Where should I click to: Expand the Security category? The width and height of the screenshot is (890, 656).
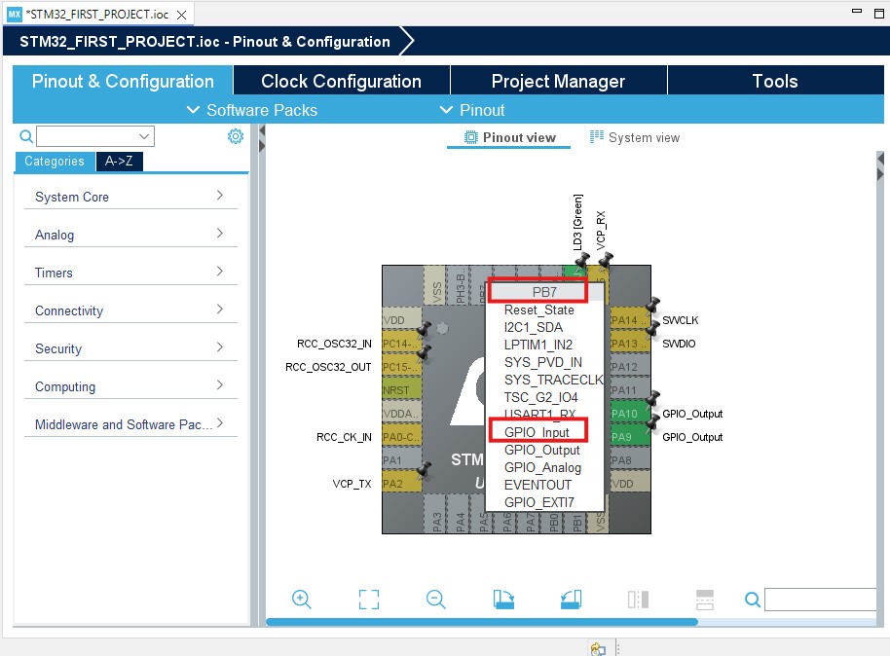pyautogui.click(x=130, y=348)
